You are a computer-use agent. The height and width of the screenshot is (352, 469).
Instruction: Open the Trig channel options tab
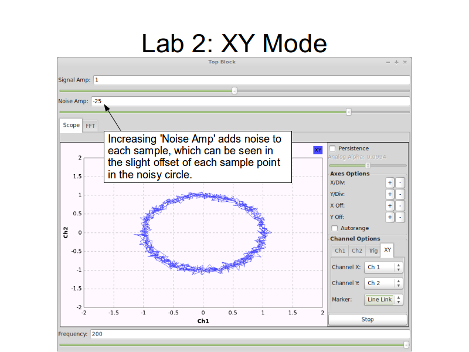click(373, 251)
